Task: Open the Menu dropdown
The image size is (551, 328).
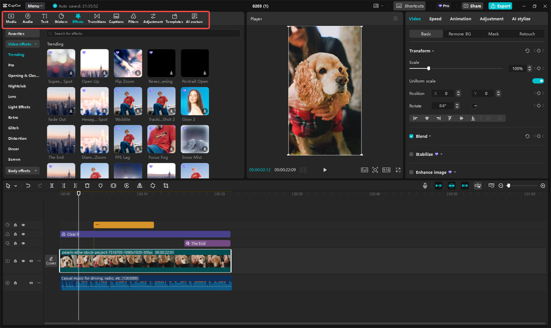Action: point(35,6)
